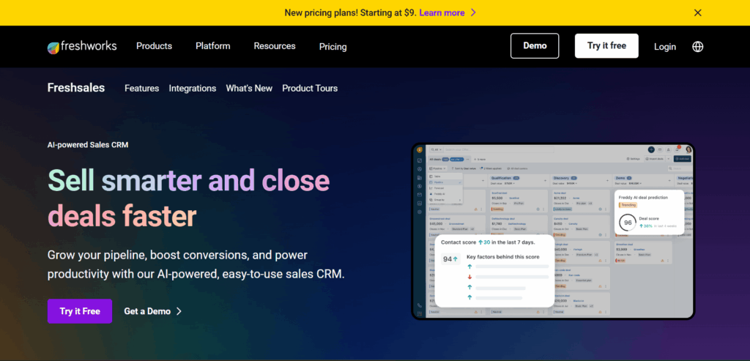The height and width of the screenshot is (361, 750).
Task: Open the Login page
Action: tap(665, 47)
